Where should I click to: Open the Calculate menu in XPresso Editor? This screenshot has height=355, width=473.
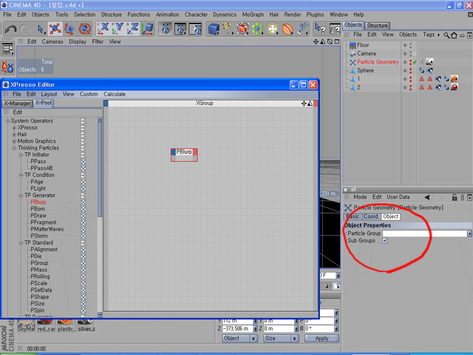(115, 94)
